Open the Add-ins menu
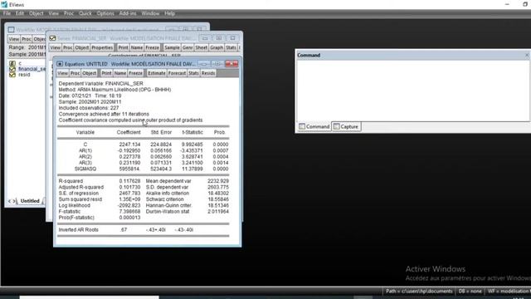531x299 pixels. pos(128,13)
